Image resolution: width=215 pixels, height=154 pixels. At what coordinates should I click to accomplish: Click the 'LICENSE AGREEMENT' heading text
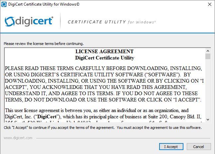coord(104,52)
